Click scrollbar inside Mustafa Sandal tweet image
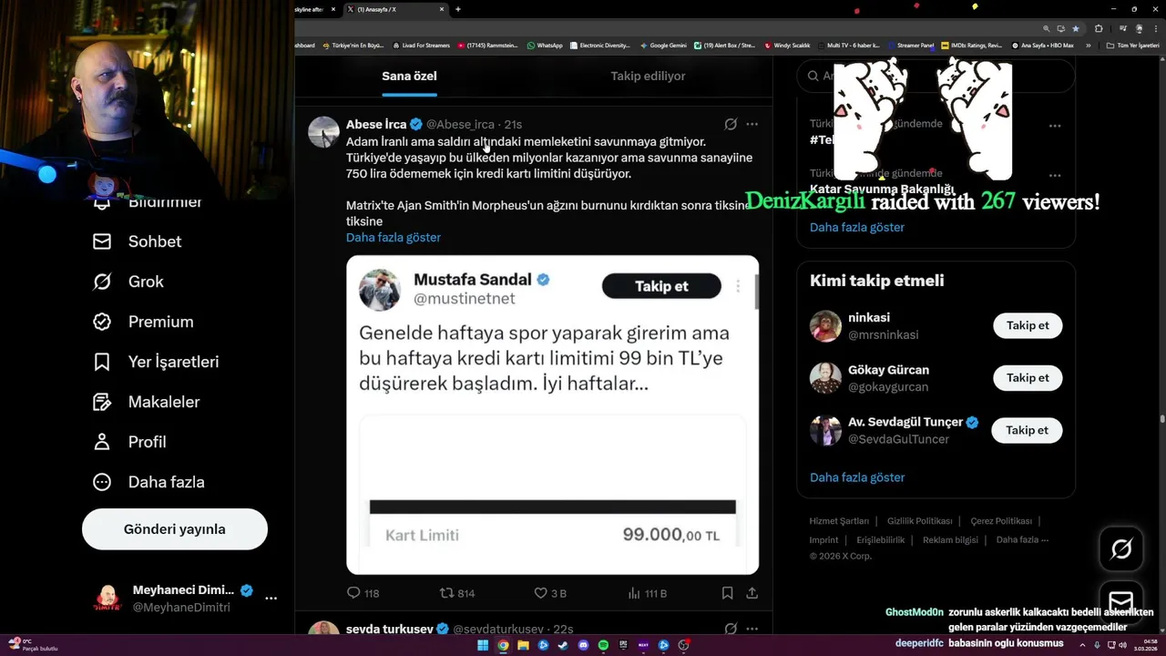This screenshot has height=656, width=1166. pyautogui.click(x=755, y=292)
